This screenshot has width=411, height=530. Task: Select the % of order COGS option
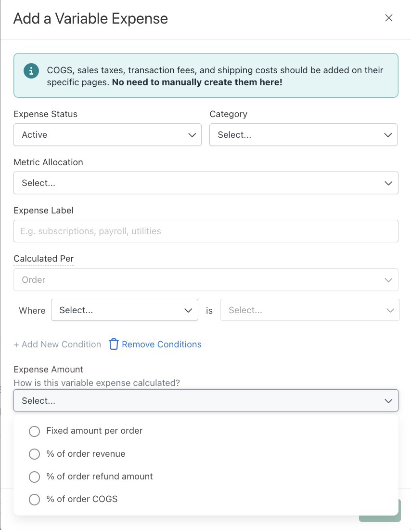tap(73, 499)
